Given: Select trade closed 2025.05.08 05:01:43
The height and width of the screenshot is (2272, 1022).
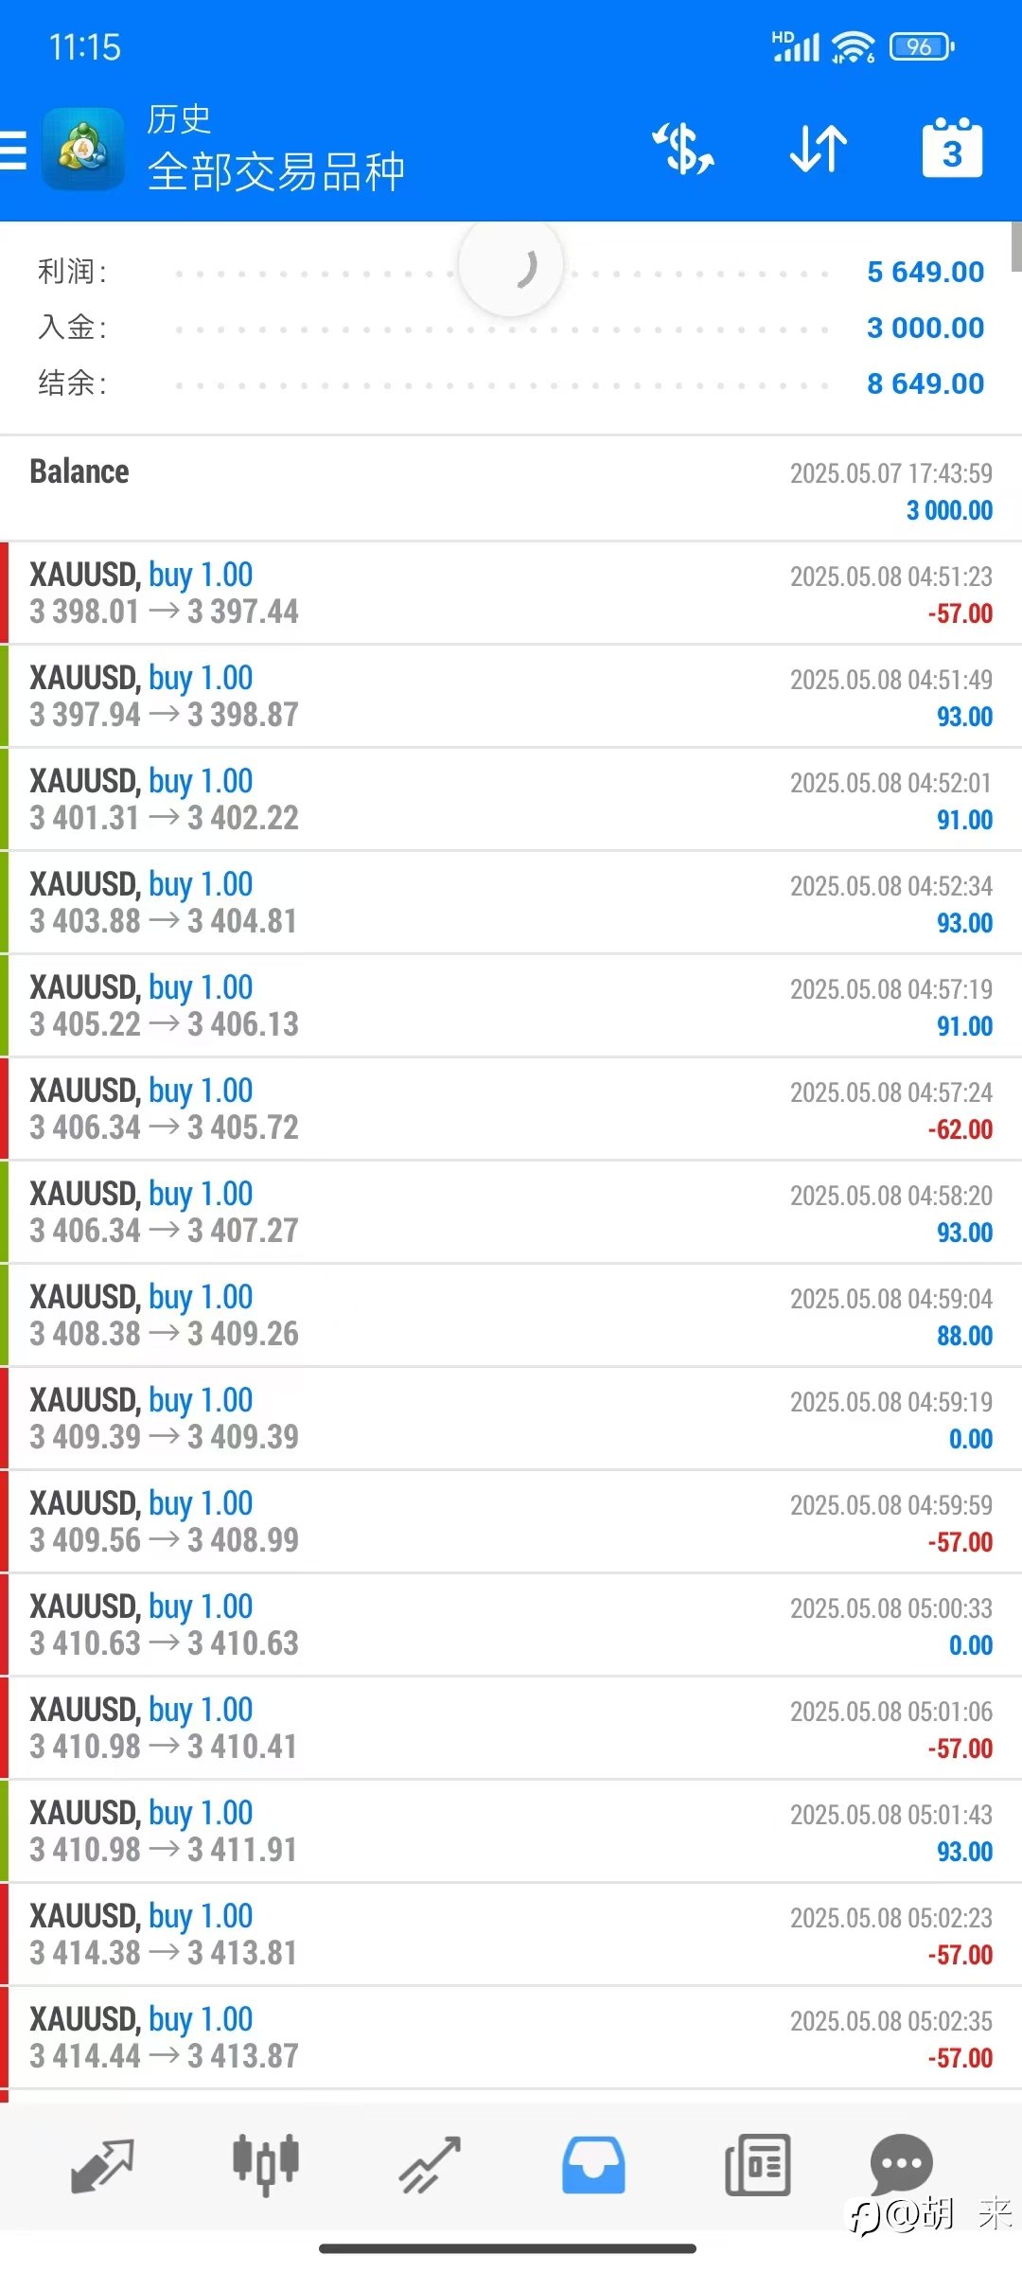Looking at the screenshot, I should click(x=511, y=1832).
